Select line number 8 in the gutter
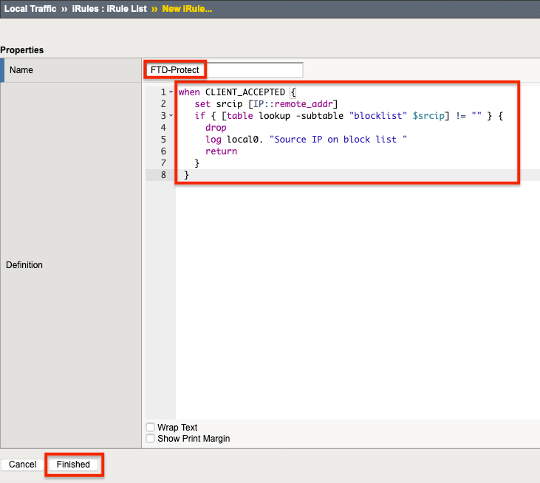This screenshot has height=483, width=540. pos(163,175)
